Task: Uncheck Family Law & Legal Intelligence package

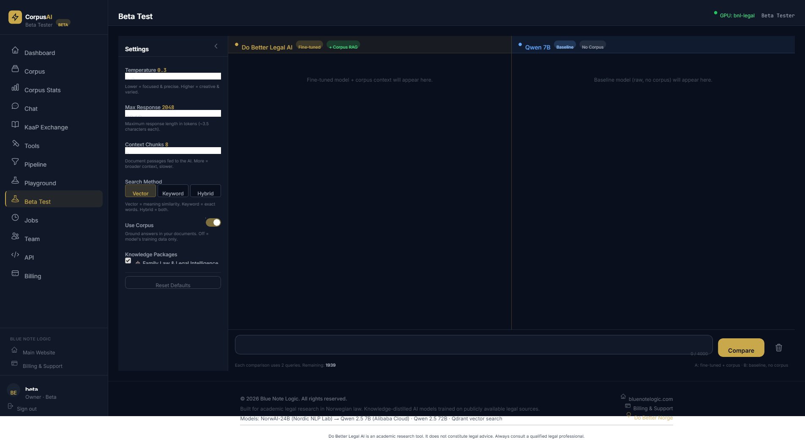Action: [128, 261]
